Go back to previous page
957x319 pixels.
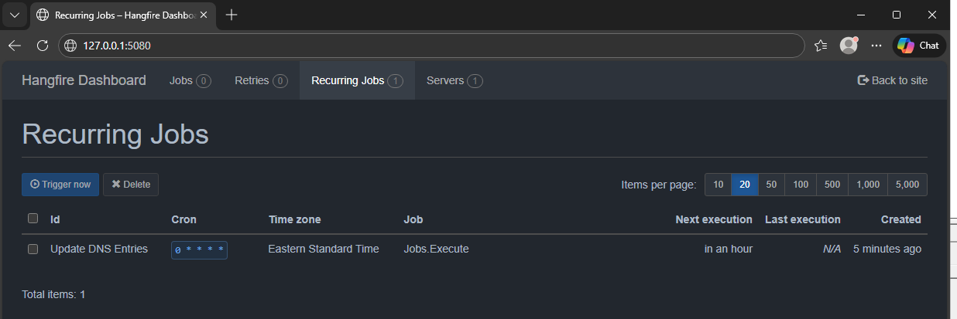(15, 46)
